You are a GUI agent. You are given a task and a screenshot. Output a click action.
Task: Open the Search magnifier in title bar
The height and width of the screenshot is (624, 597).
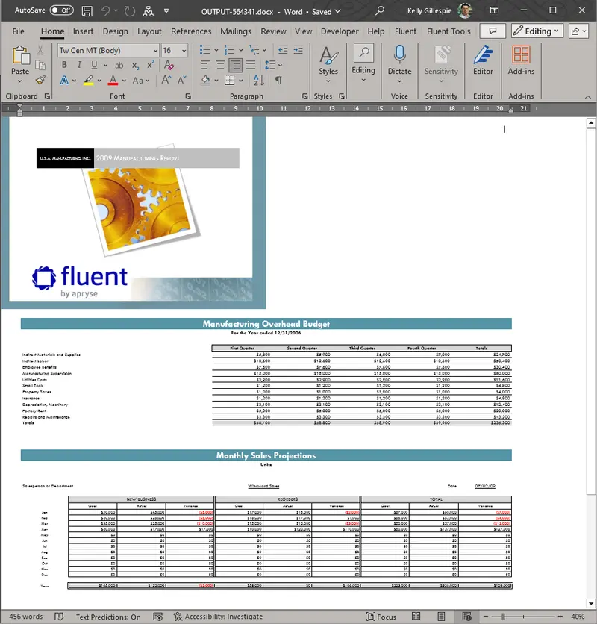380,10
